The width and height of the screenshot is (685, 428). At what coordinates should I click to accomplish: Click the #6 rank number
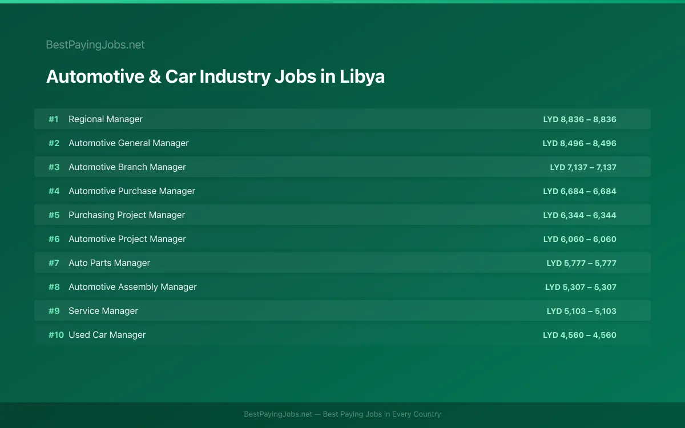pyautogui.click(x=54, y=239)
